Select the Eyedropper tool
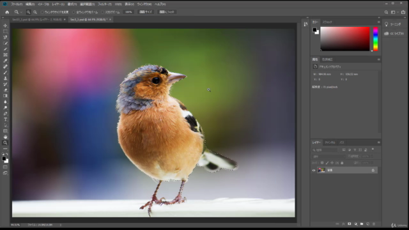This screenshot has height=230, width=409. (5, 61)
